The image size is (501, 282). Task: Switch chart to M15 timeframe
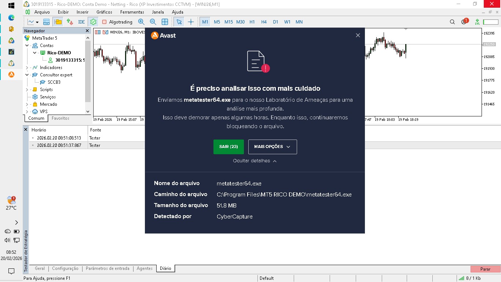(x=228, y=22)
